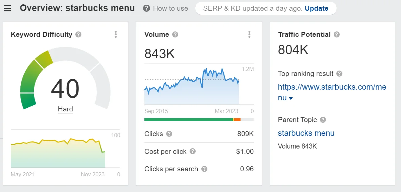The height and width of the screenshot is (192, 401).
Task: Click the Keyword Difficulty help icon
Action: coord(78,34)
